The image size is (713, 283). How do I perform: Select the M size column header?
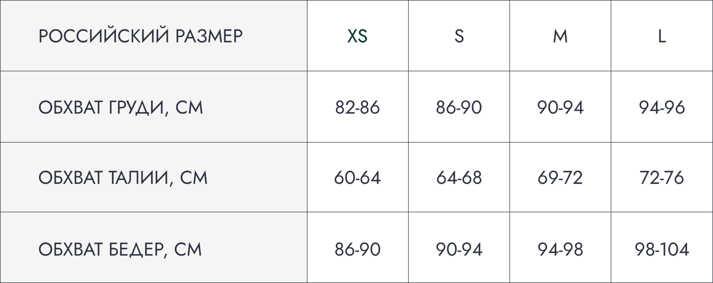tap(560, 36)
